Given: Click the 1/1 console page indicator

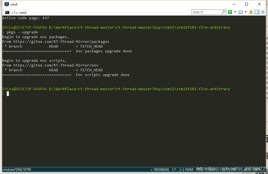Looking at the screenshot, I should 174,169.
